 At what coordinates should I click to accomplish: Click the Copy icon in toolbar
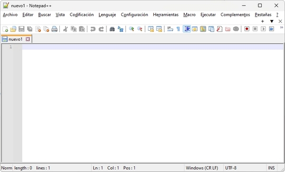pos(74,29)
